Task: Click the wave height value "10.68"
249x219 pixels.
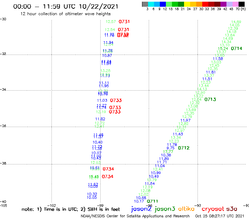Action: 141,198
